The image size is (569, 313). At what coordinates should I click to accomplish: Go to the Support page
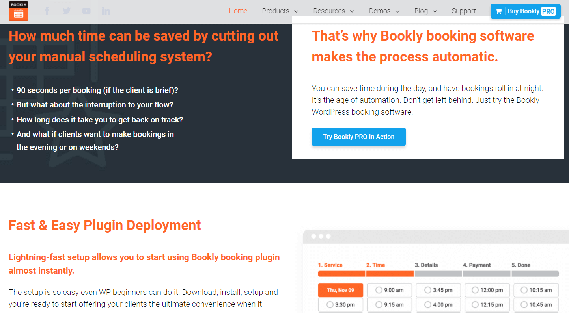[x=464, y=11]
